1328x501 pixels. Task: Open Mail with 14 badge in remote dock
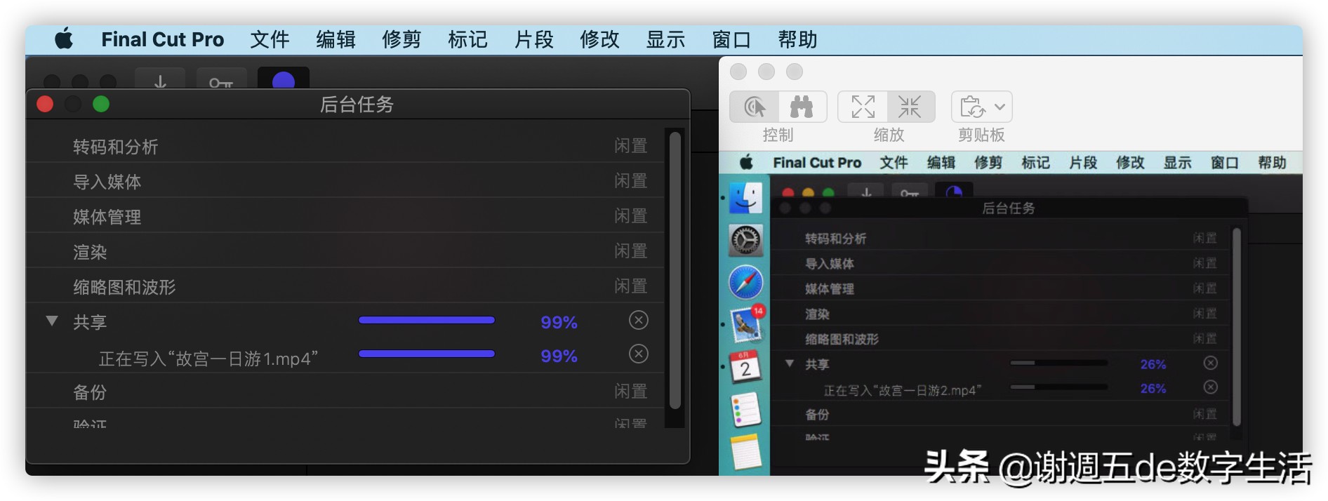pyautogui.click(x=747, y=323)
